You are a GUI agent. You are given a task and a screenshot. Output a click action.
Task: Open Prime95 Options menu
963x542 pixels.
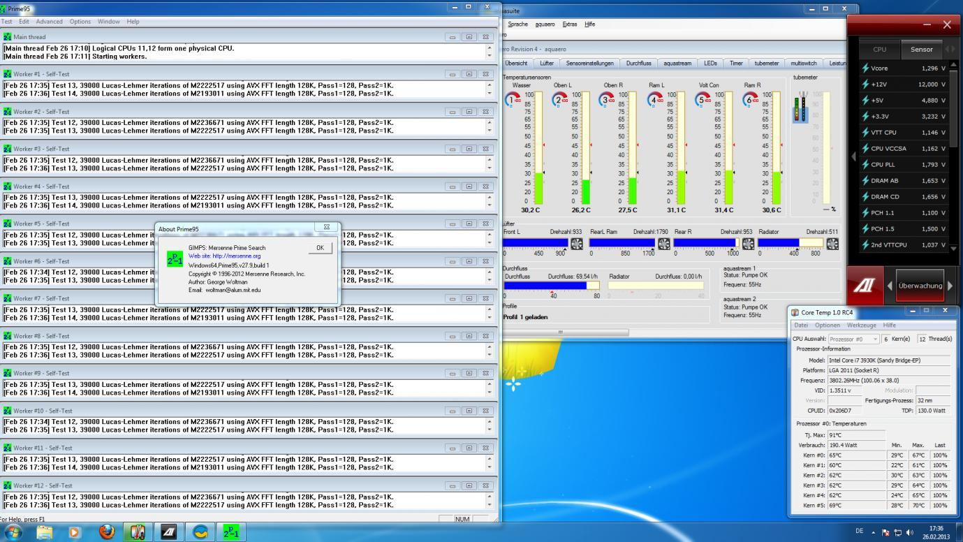pyautogui.click(x=80, y=22)
